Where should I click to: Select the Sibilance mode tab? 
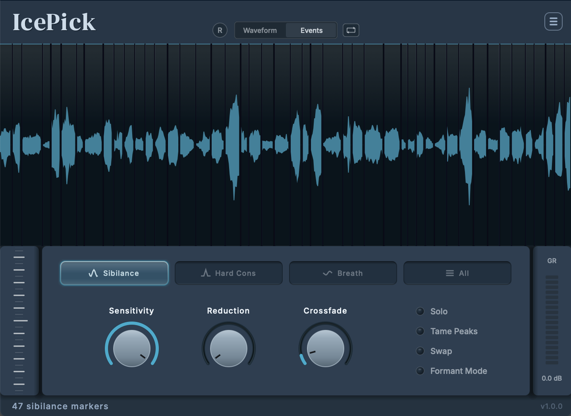pyautogui.click(x=114, y=273)
